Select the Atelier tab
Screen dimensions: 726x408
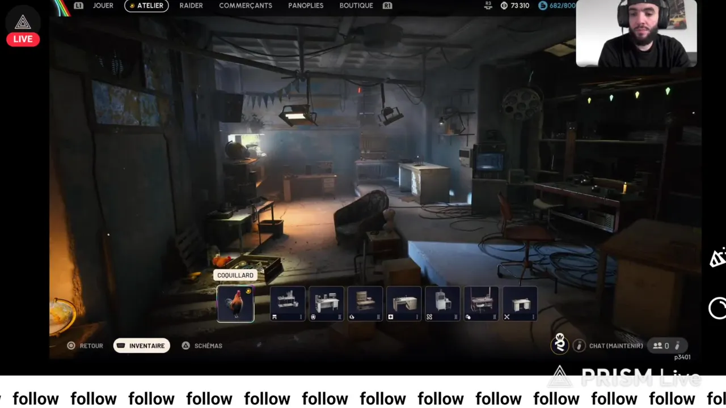click(x=146, y=6)
